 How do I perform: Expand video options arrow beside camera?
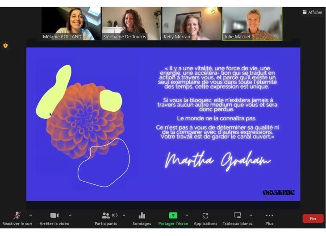coord(70,216)
